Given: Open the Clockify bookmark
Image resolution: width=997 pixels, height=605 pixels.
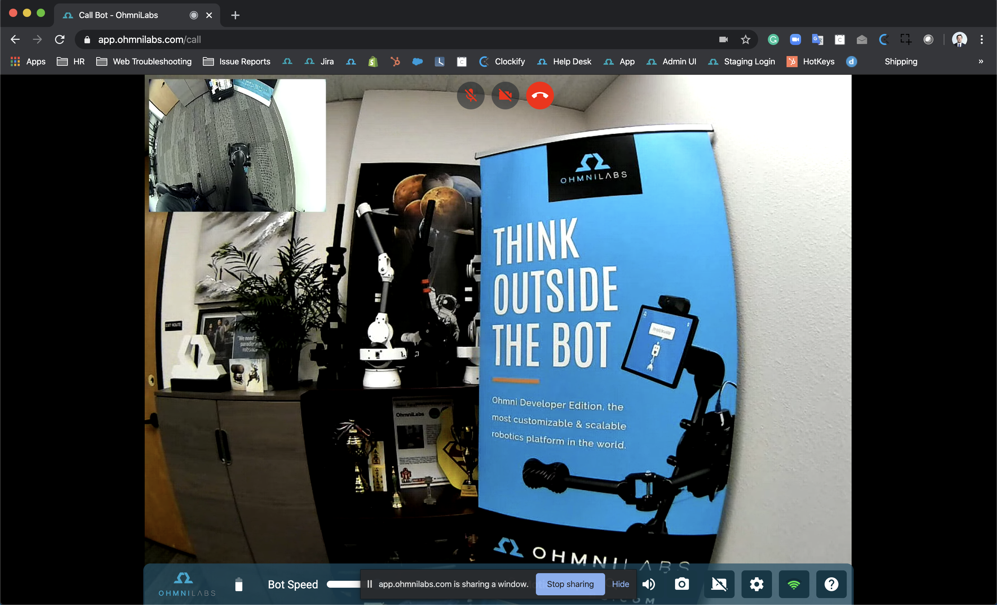Looking at the screenshot, I should tap(502, 62).
